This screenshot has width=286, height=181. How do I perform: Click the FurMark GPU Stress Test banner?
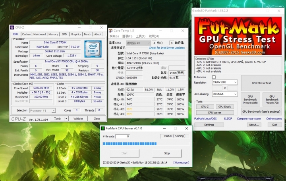click(238, 36)
